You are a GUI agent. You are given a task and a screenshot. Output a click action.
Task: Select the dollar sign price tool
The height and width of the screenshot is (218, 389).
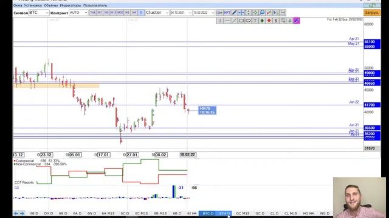click(x=276, y=21)
